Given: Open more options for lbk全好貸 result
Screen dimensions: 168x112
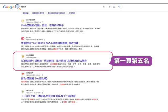Looking at the screenshot, I should [x=43, y=93].
